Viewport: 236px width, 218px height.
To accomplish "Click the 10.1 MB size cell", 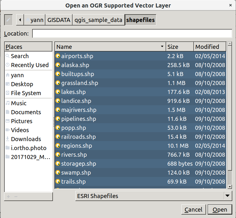I will click(178, 146).
